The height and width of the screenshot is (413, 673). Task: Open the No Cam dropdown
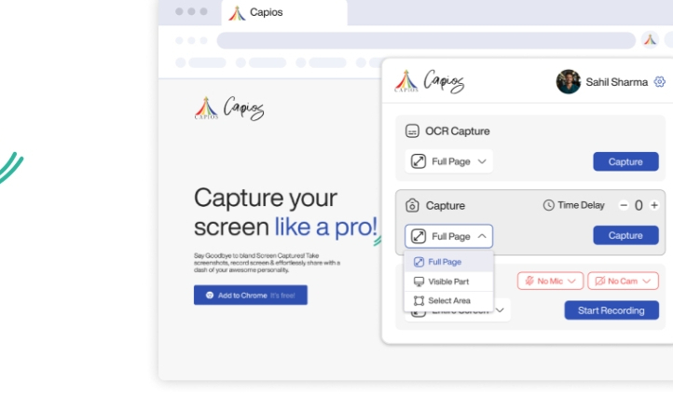(623, 281)
